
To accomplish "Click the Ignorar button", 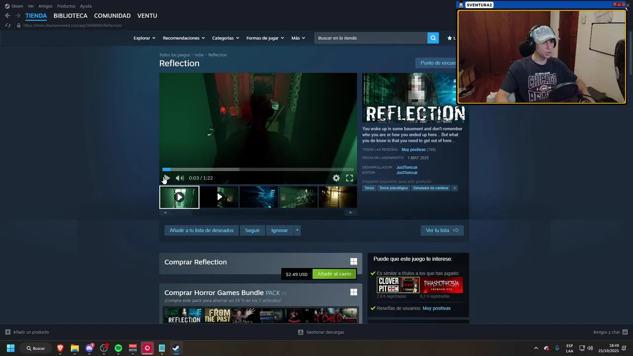I will (x=279, y=230).
